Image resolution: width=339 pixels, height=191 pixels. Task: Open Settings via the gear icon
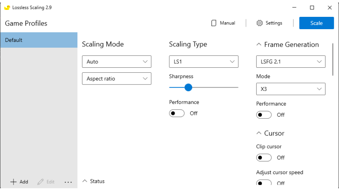[259, 23]
